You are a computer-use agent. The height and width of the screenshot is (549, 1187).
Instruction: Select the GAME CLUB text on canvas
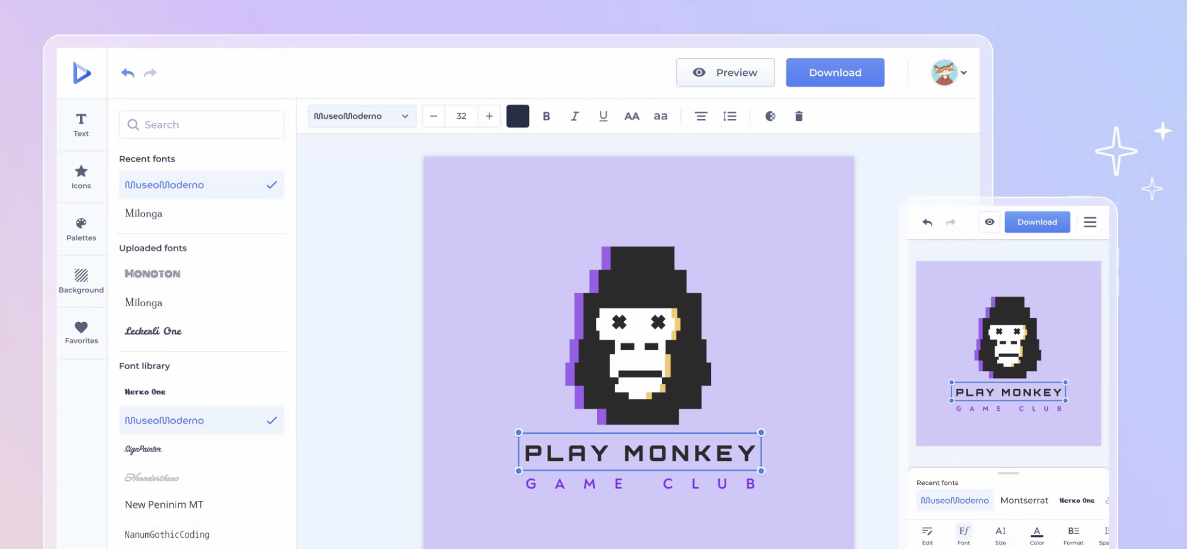coord(640,484)
